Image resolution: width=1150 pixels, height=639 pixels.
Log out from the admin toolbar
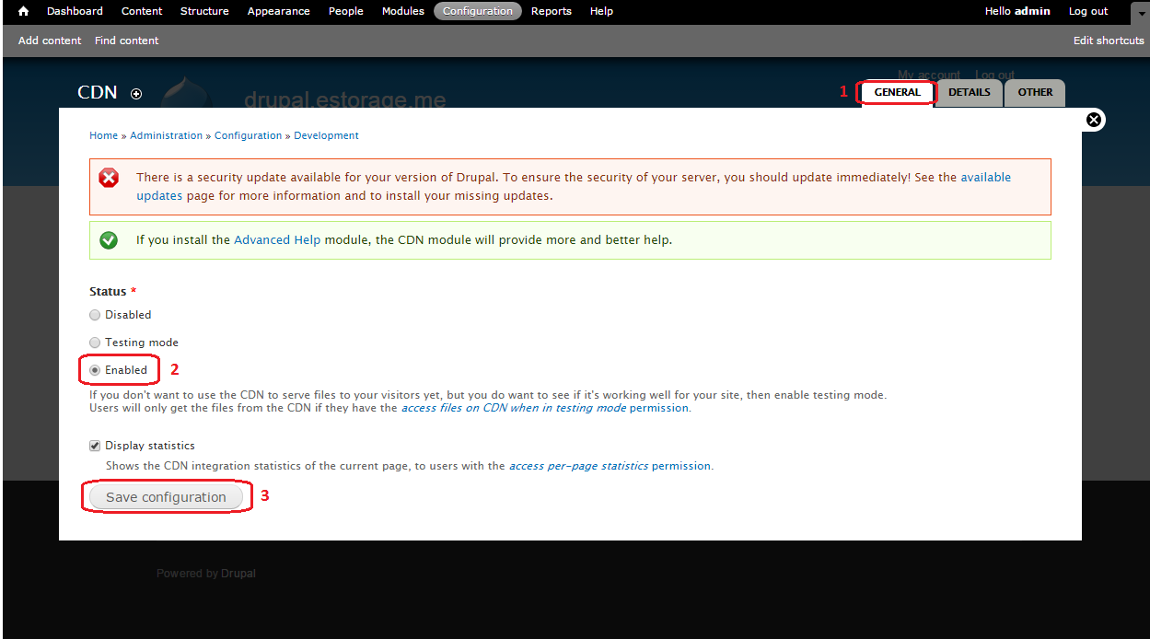click(1088, 11)
